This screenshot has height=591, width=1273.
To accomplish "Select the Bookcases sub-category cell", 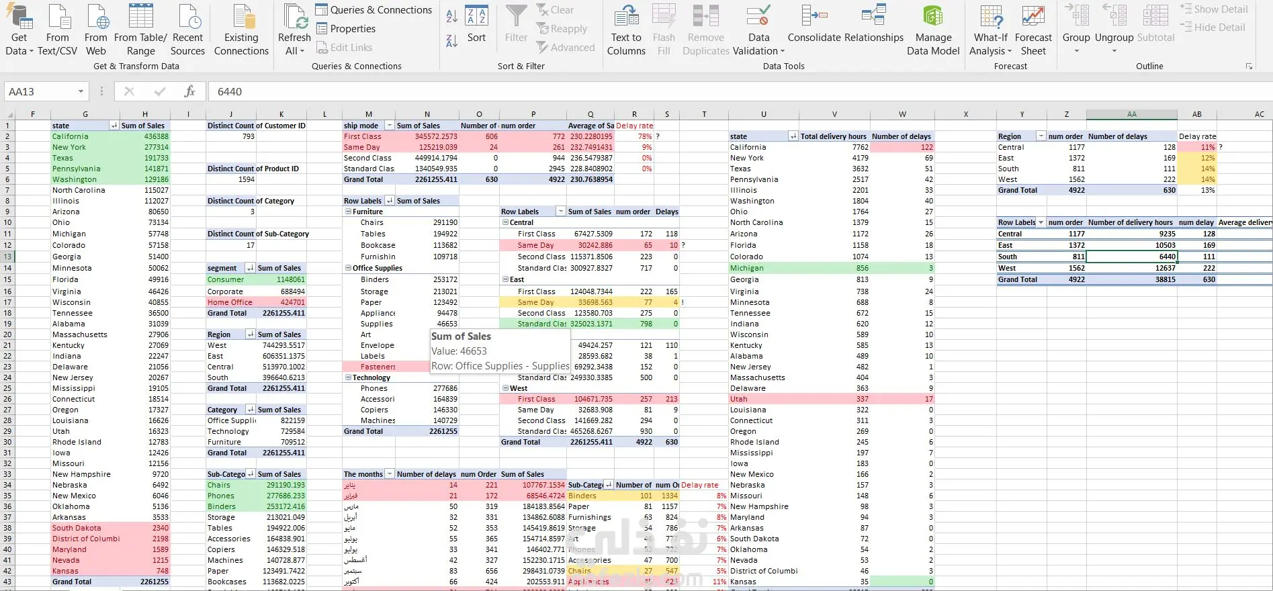I will point(230,582).
